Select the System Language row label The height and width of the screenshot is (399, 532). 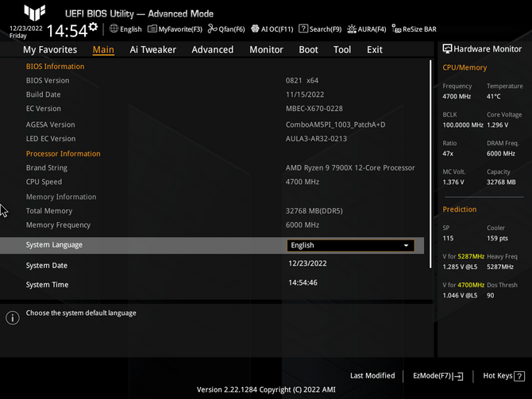(x=54, y=245)
